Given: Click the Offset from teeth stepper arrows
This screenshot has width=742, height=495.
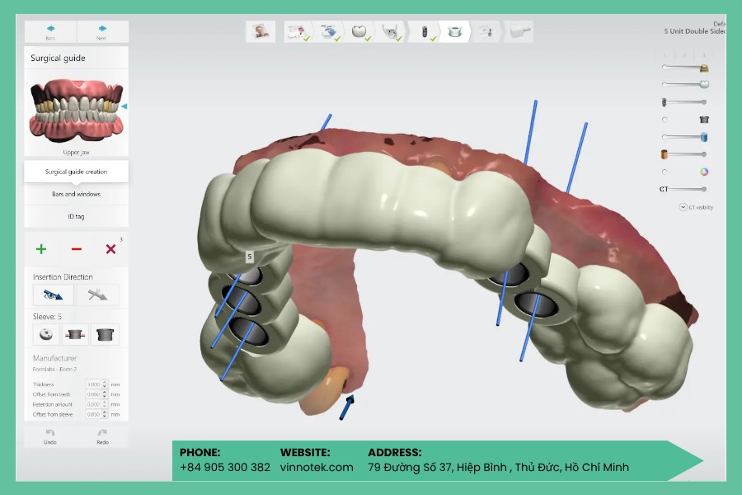Looking at the screenshot, I should pyautogui.click(x=105, y=394).
